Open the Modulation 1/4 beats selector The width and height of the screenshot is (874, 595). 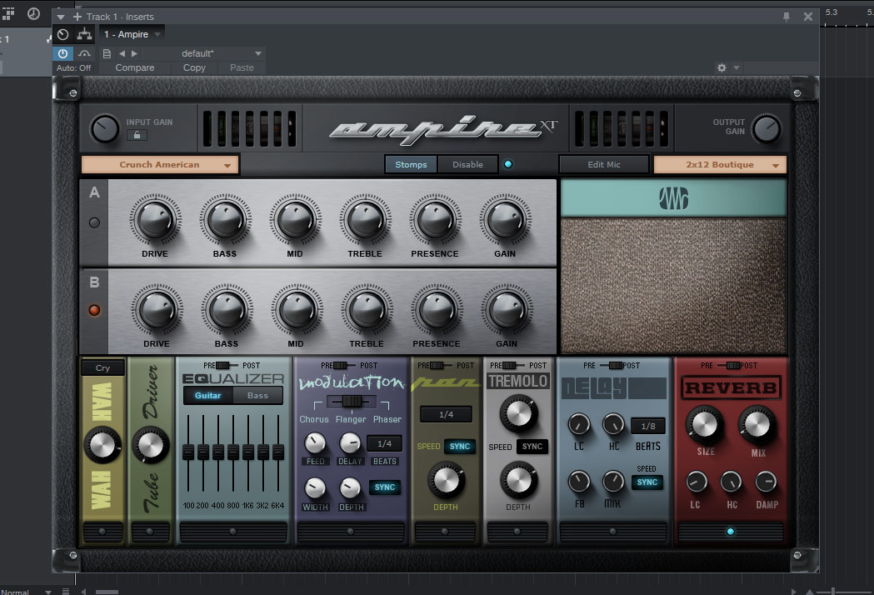385,444
